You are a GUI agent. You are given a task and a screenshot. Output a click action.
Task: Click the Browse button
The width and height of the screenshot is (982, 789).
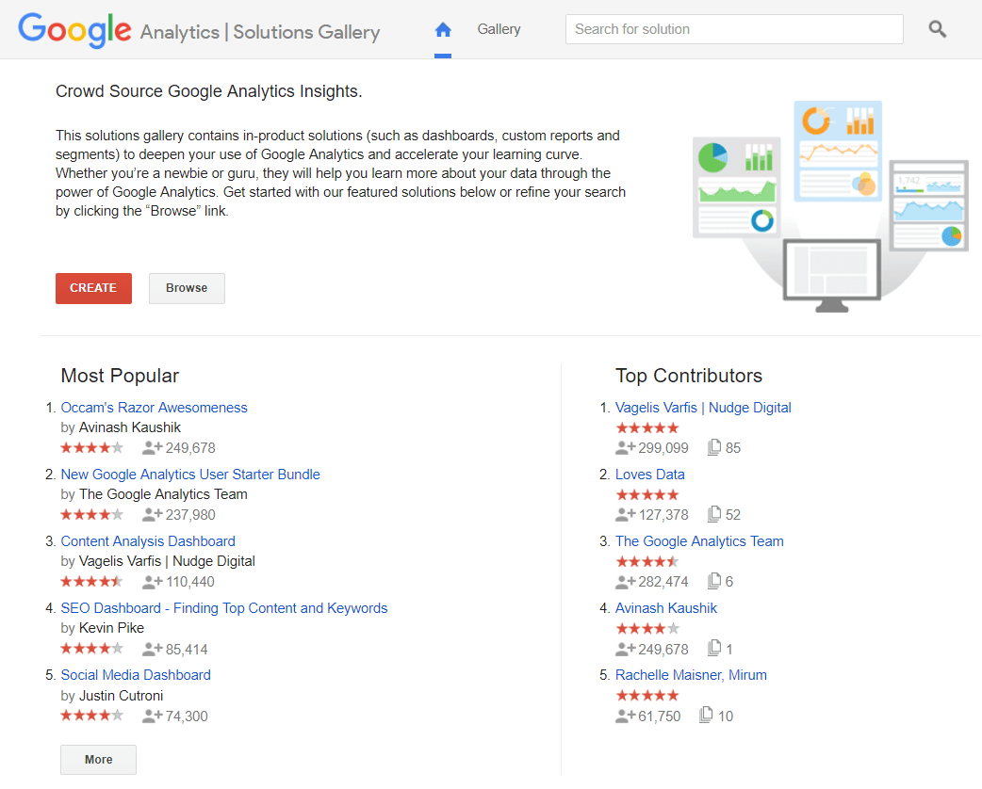187,288
